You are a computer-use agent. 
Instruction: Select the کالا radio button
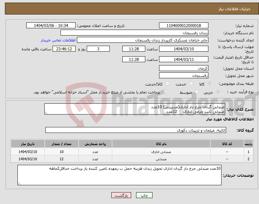point(209,84)
